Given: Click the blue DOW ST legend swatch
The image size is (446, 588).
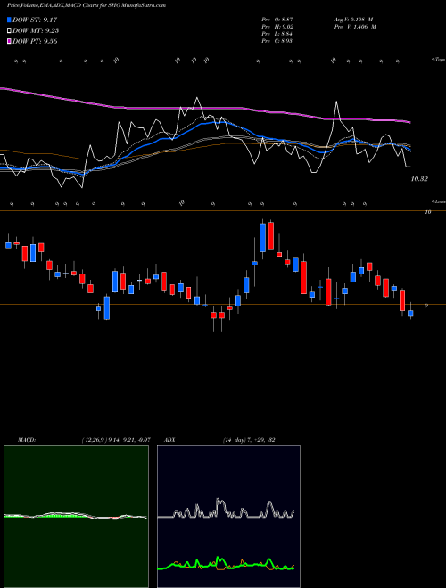Looking at the screenshot, I should click(x=9, y=20).
